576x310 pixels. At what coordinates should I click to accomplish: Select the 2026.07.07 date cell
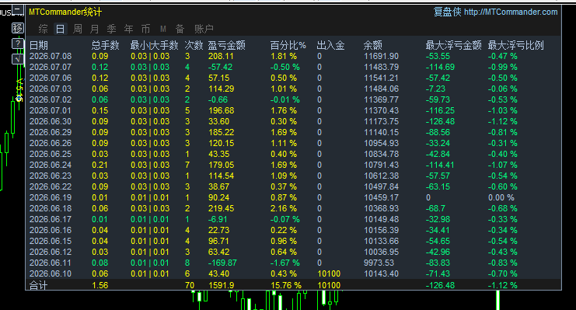(51, 68)
